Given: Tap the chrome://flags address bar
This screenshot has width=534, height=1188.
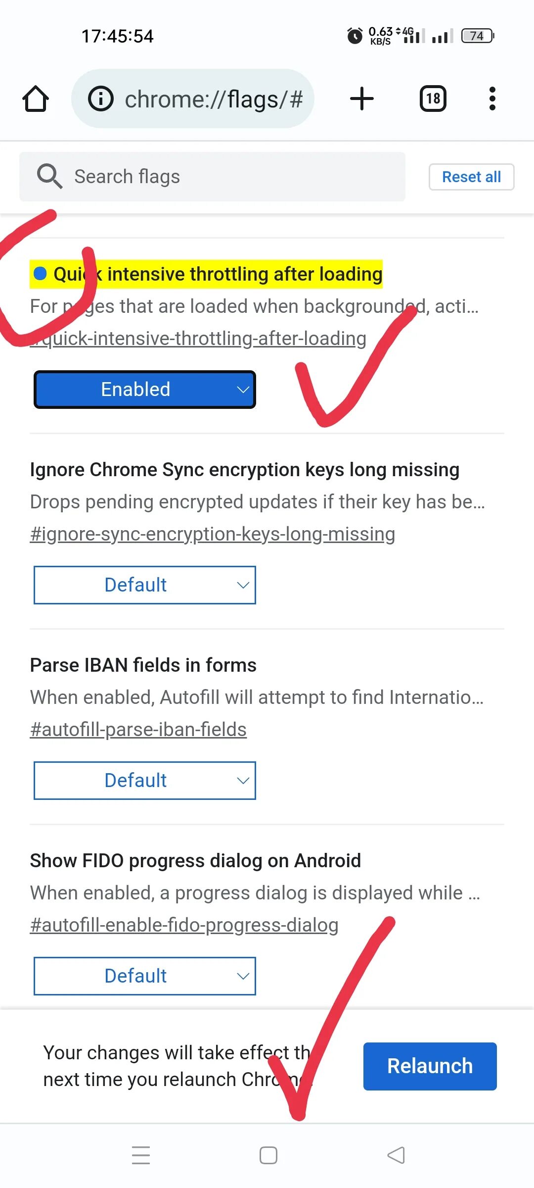Looking at the screenshot, I should (193, 99).
